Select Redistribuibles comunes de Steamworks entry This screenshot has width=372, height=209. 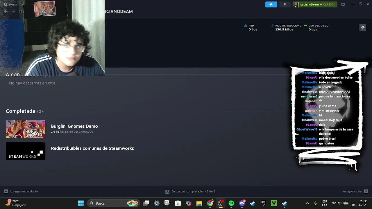coord(92,148)
